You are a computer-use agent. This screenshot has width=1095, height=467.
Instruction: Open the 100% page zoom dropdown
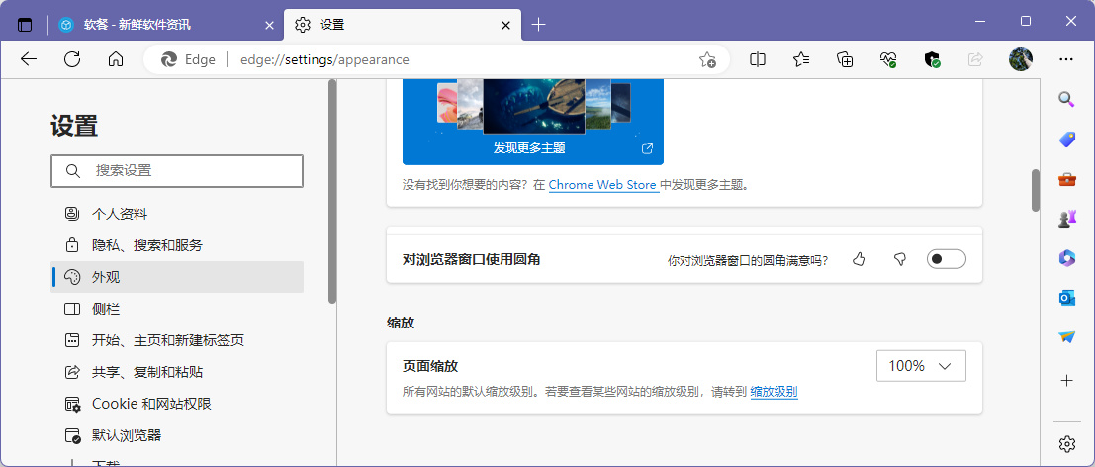920,366
